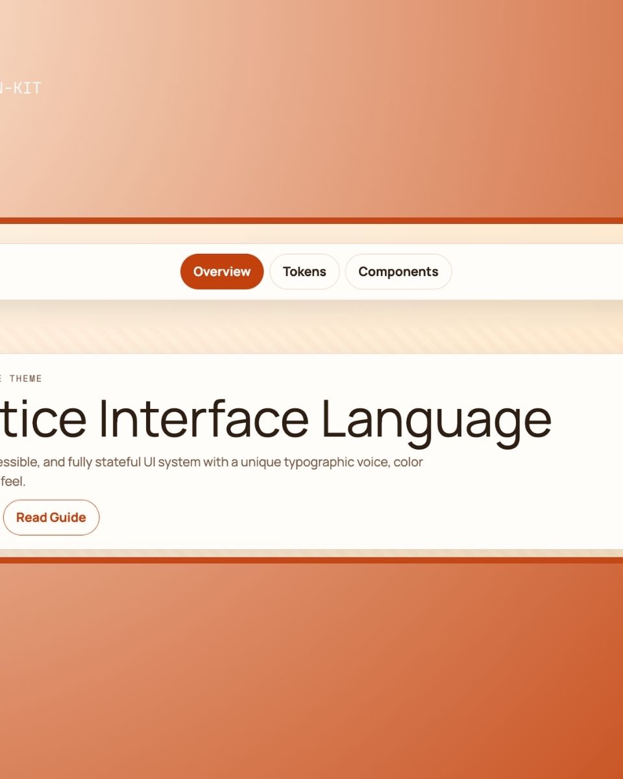Open the Tokens tab
This screenshot has width=623, height=779.
point(304,271)
